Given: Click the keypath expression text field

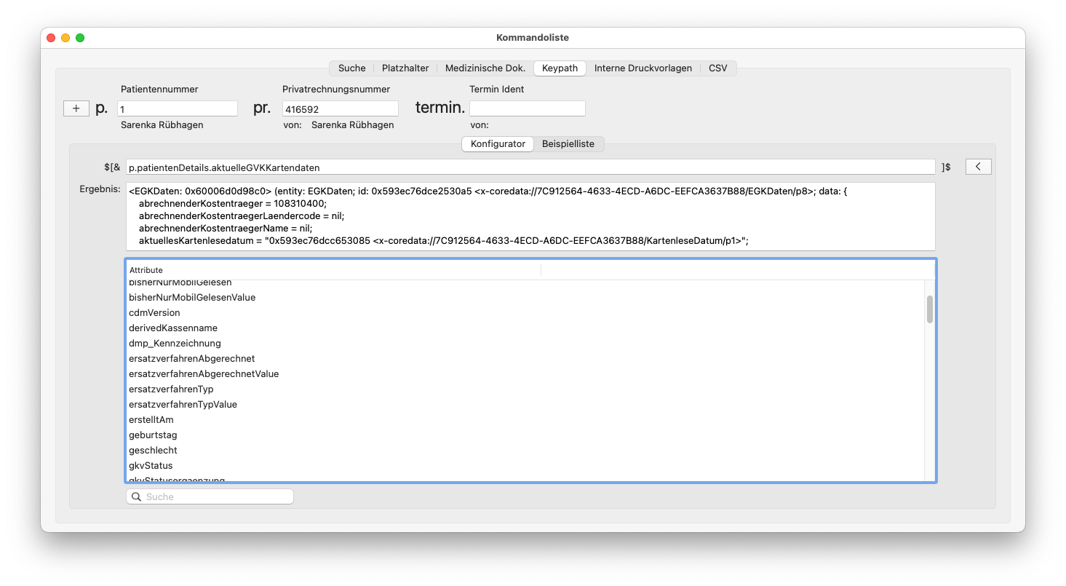Looking at the screenshot, I should [530, 167].
